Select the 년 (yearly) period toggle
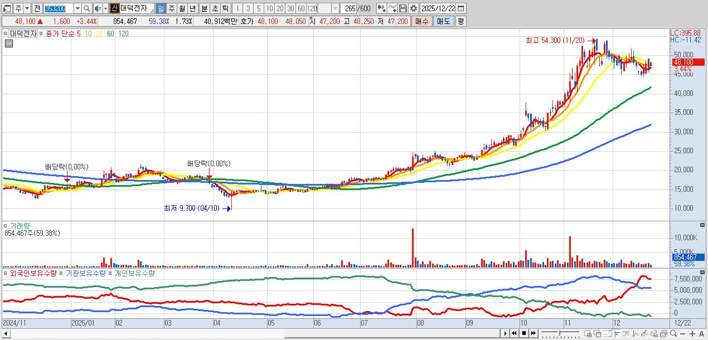The height and width of the screenshot is (340, 708). pyautogui.click(x=192, y=8)
